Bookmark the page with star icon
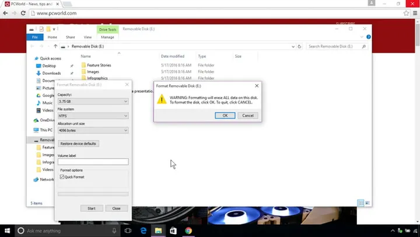420x237 pixels. (406, 13)
